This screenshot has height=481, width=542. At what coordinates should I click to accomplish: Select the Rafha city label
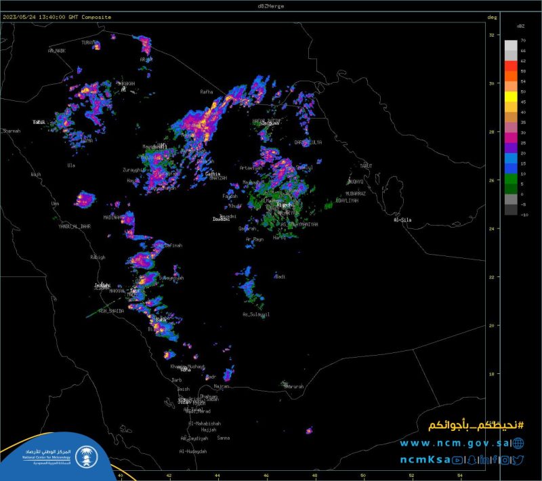[x=206, y=91]
